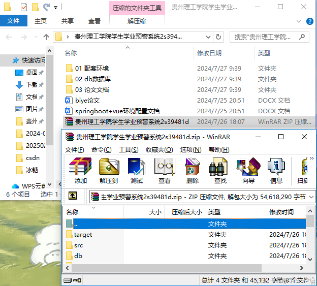Open the File (文件F) menu in WinRAR
The image size is (317, 286).
point(74,150)
